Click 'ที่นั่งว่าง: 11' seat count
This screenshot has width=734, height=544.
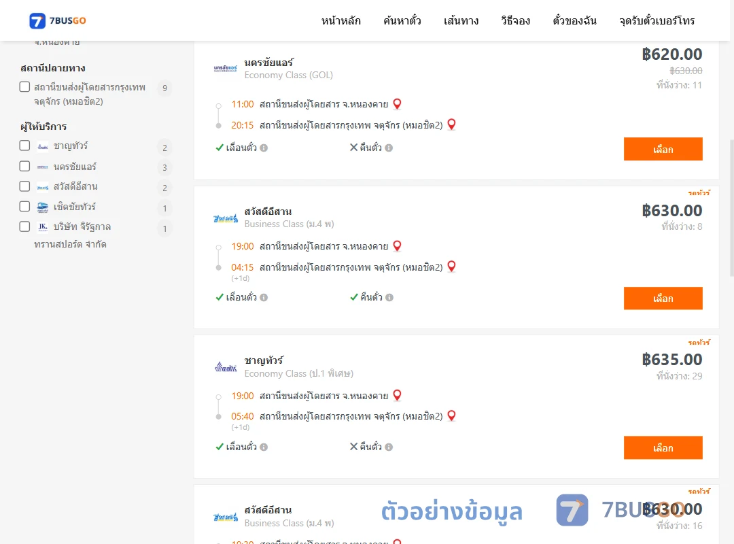(679, 85)
